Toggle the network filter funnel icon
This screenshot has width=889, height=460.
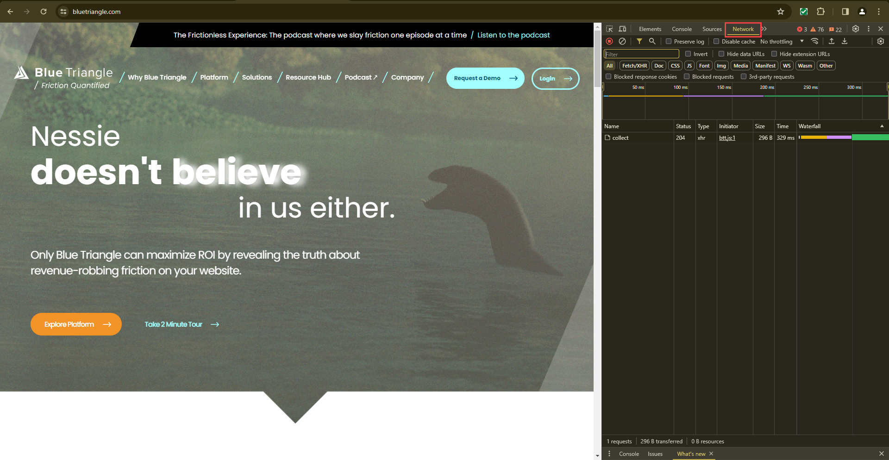tap(639, 41)
